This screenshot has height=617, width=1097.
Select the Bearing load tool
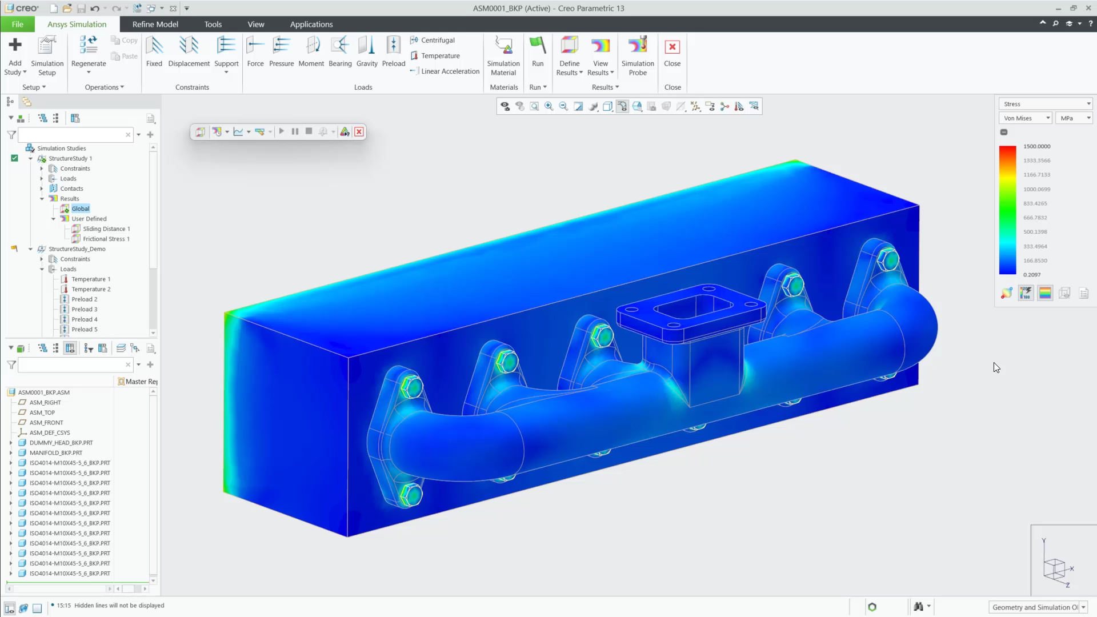(340, 51)
